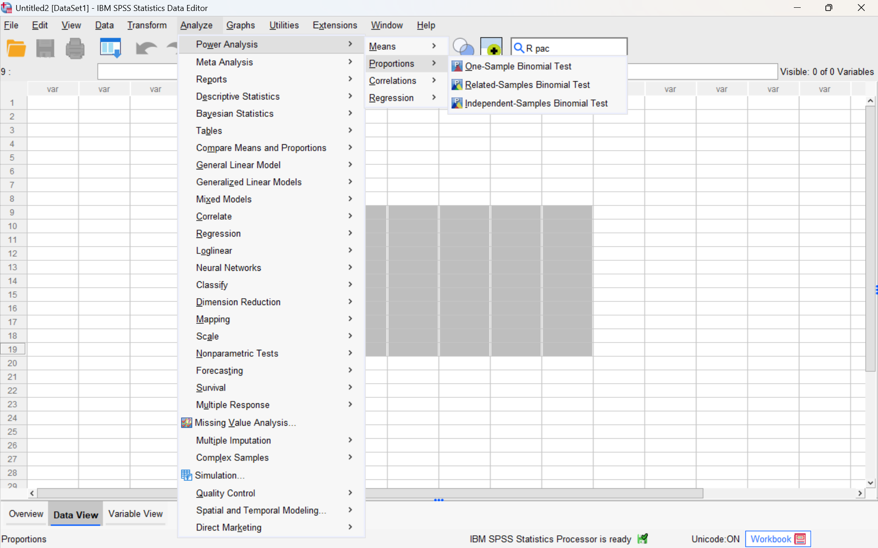Image resolution: width=878 pixels, height=548 pixels.
Task: Open the Extensions menu
Action: click(x=335, y=25)
